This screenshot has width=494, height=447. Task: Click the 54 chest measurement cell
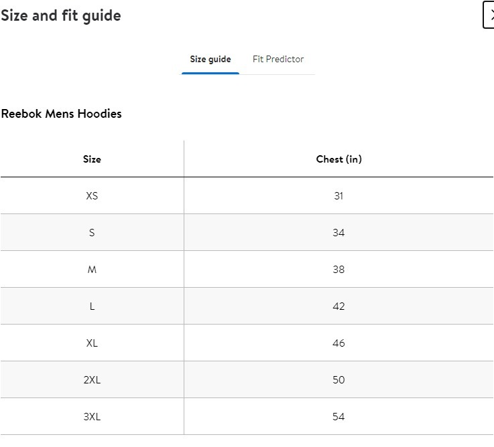[x=338, y=417]
